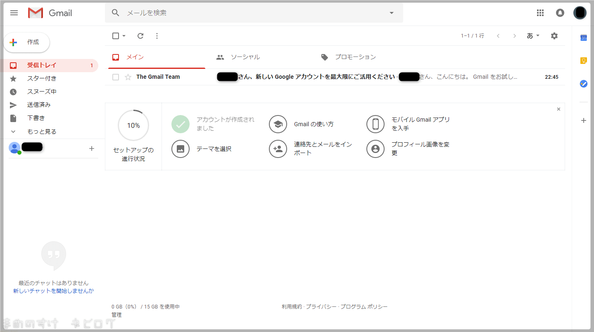594x332 pixels.
Task: Open Google Calendar side panel
Action: pyautogui.click(x=583, y=38)
